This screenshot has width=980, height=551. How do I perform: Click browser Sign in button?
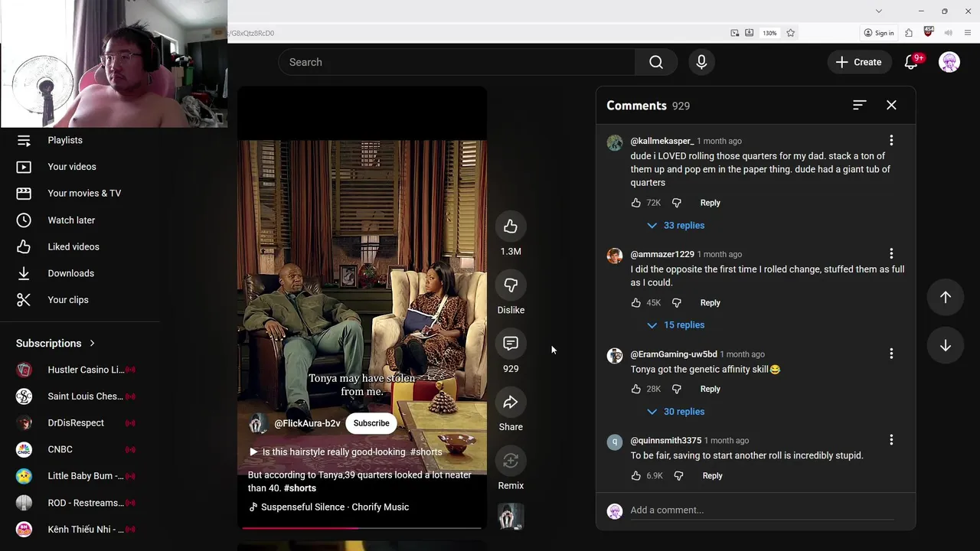(879, 33)
